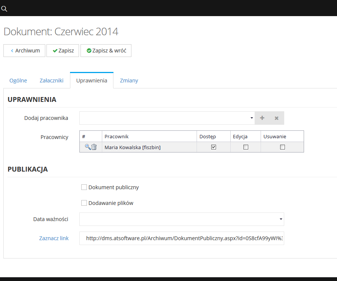337x281 pixels.
Task: Click the Zapisz save button
Action: [x=63, y=51]
